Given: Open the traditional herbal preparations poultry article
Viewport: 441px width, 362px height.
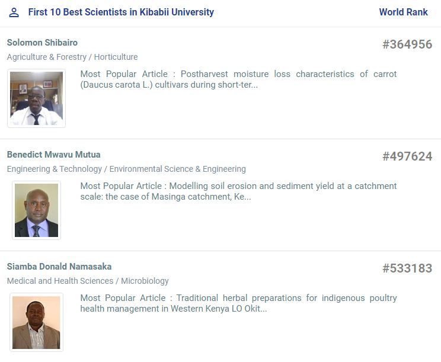Looking at the screenshot, I should [238, 303].
